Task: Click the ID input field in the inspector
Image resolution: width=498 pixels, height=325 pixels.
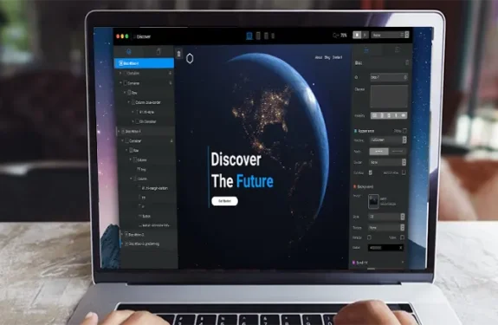Action: [x=389, y=77]
